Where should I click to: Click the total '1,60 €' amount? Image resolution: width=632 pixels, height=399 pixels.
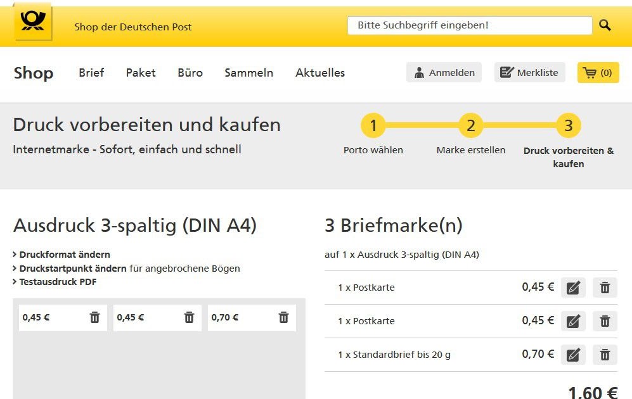[x=593, y=392]
